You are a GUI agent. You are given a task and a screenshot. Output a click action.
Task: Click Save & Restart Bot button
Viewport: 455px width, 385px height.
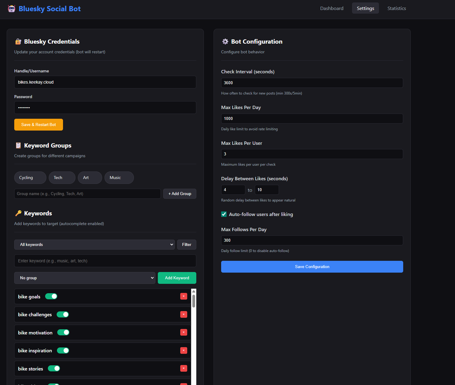(38, 124)
